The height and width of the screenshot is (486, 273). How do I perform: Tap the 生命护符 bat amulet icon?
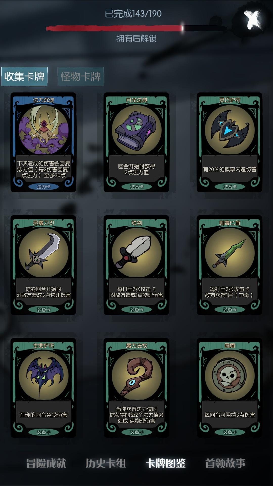coord(43,375)
